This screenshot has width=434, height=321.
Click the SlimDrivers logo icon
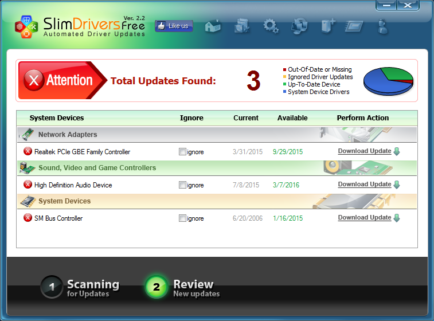point(26,27)
